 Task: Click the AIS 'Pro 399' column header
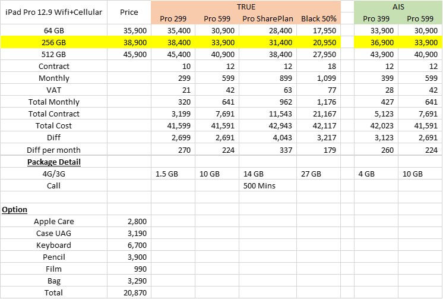tap(376, 18)
